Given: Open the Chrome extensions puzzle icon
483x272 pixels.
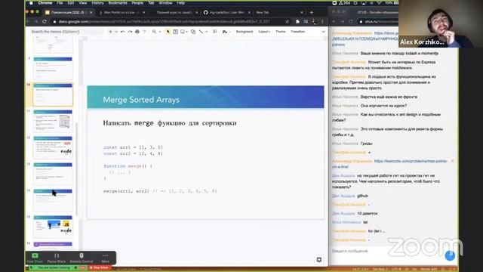Looking at the screenshot, I should [x=297, y=22].
